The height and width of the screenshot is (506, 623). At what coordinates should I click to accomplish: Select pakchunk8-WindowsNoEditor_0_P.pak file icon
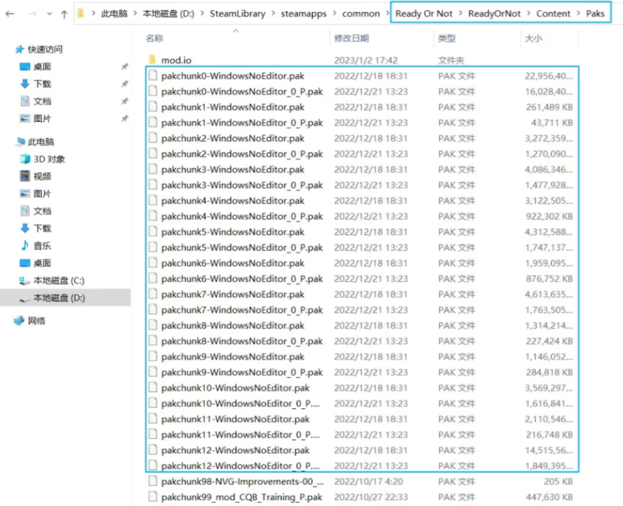pos(153,340)
